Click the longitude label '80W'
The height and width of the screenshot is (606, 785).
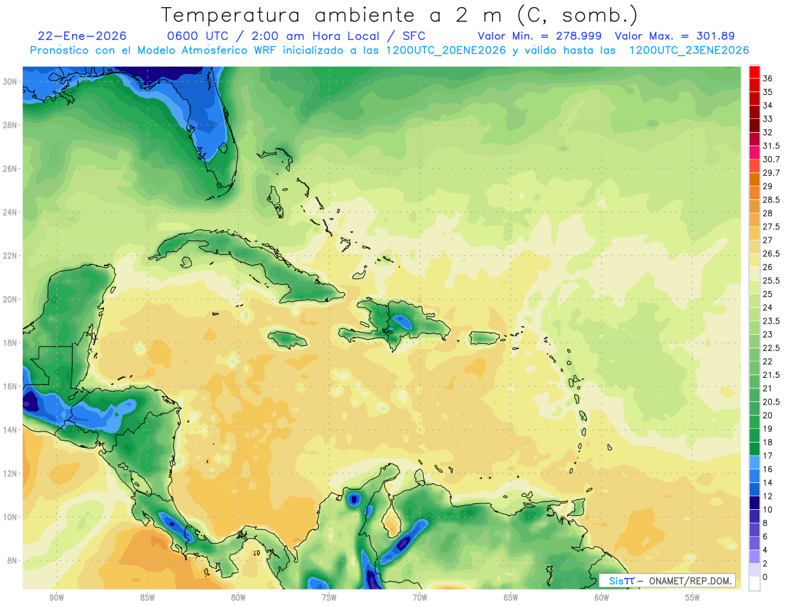click(x=238, y=598)
